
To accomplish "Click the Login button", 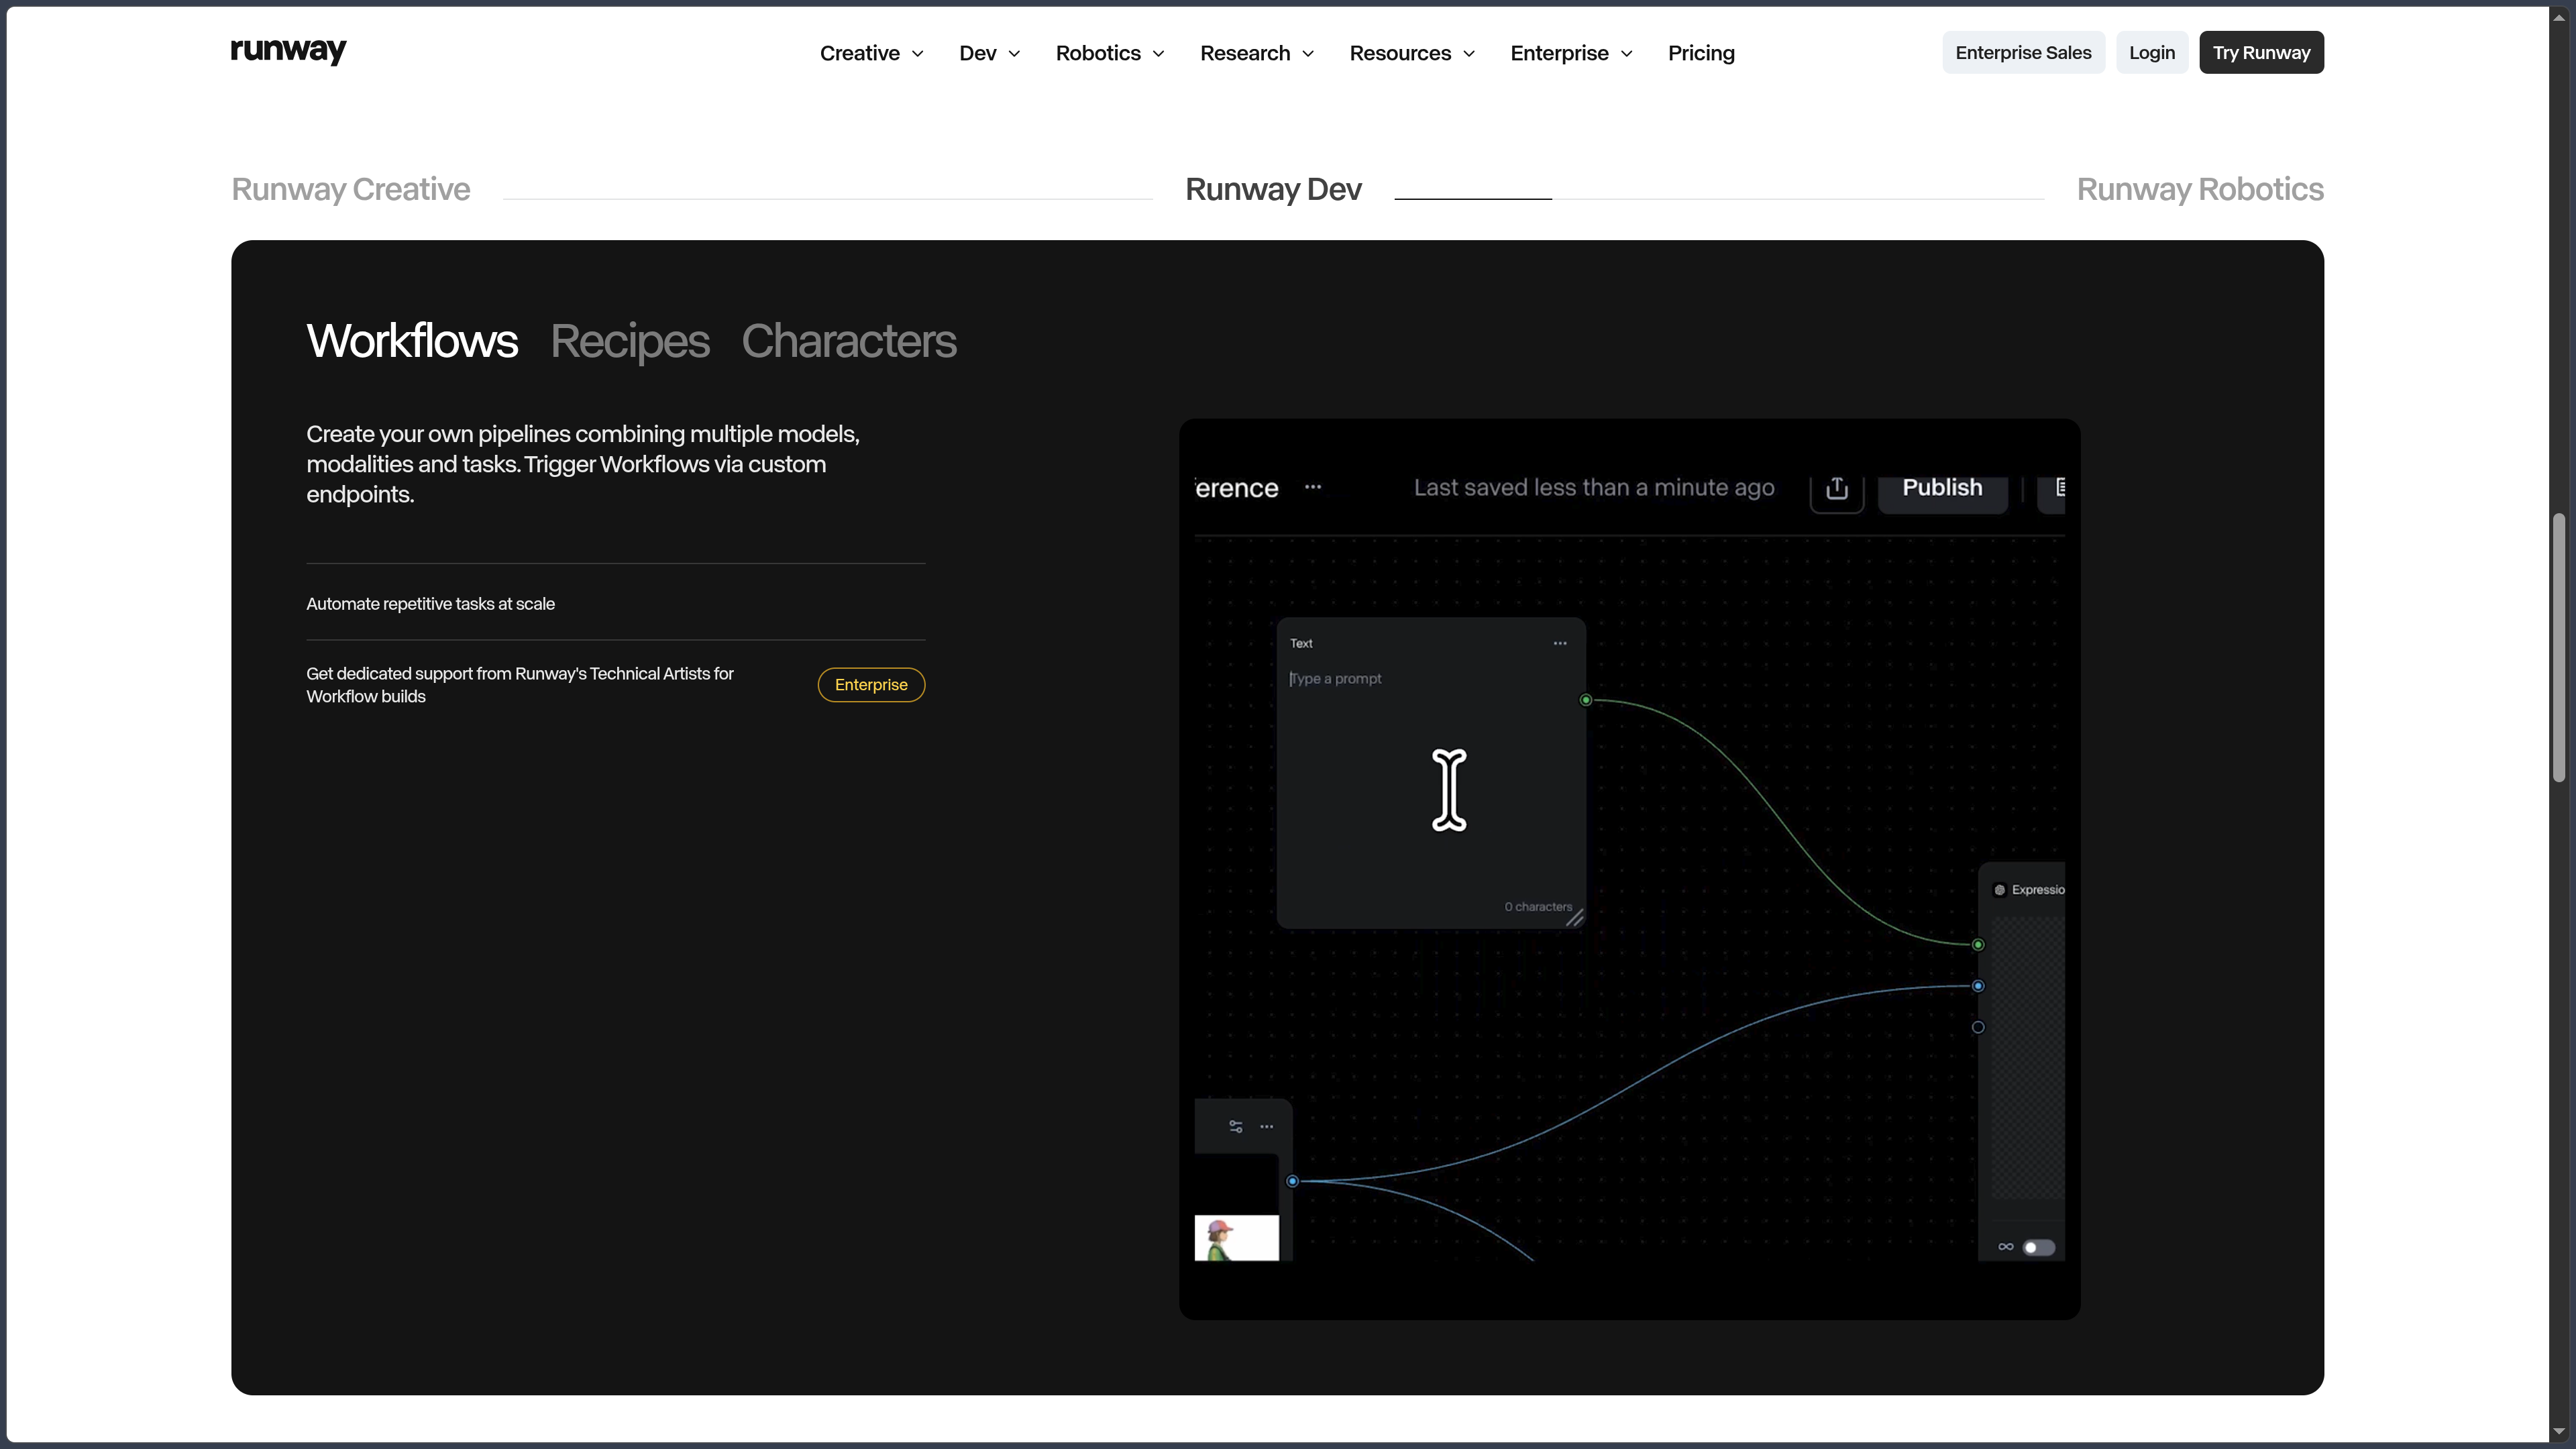I will point(2151,52).
